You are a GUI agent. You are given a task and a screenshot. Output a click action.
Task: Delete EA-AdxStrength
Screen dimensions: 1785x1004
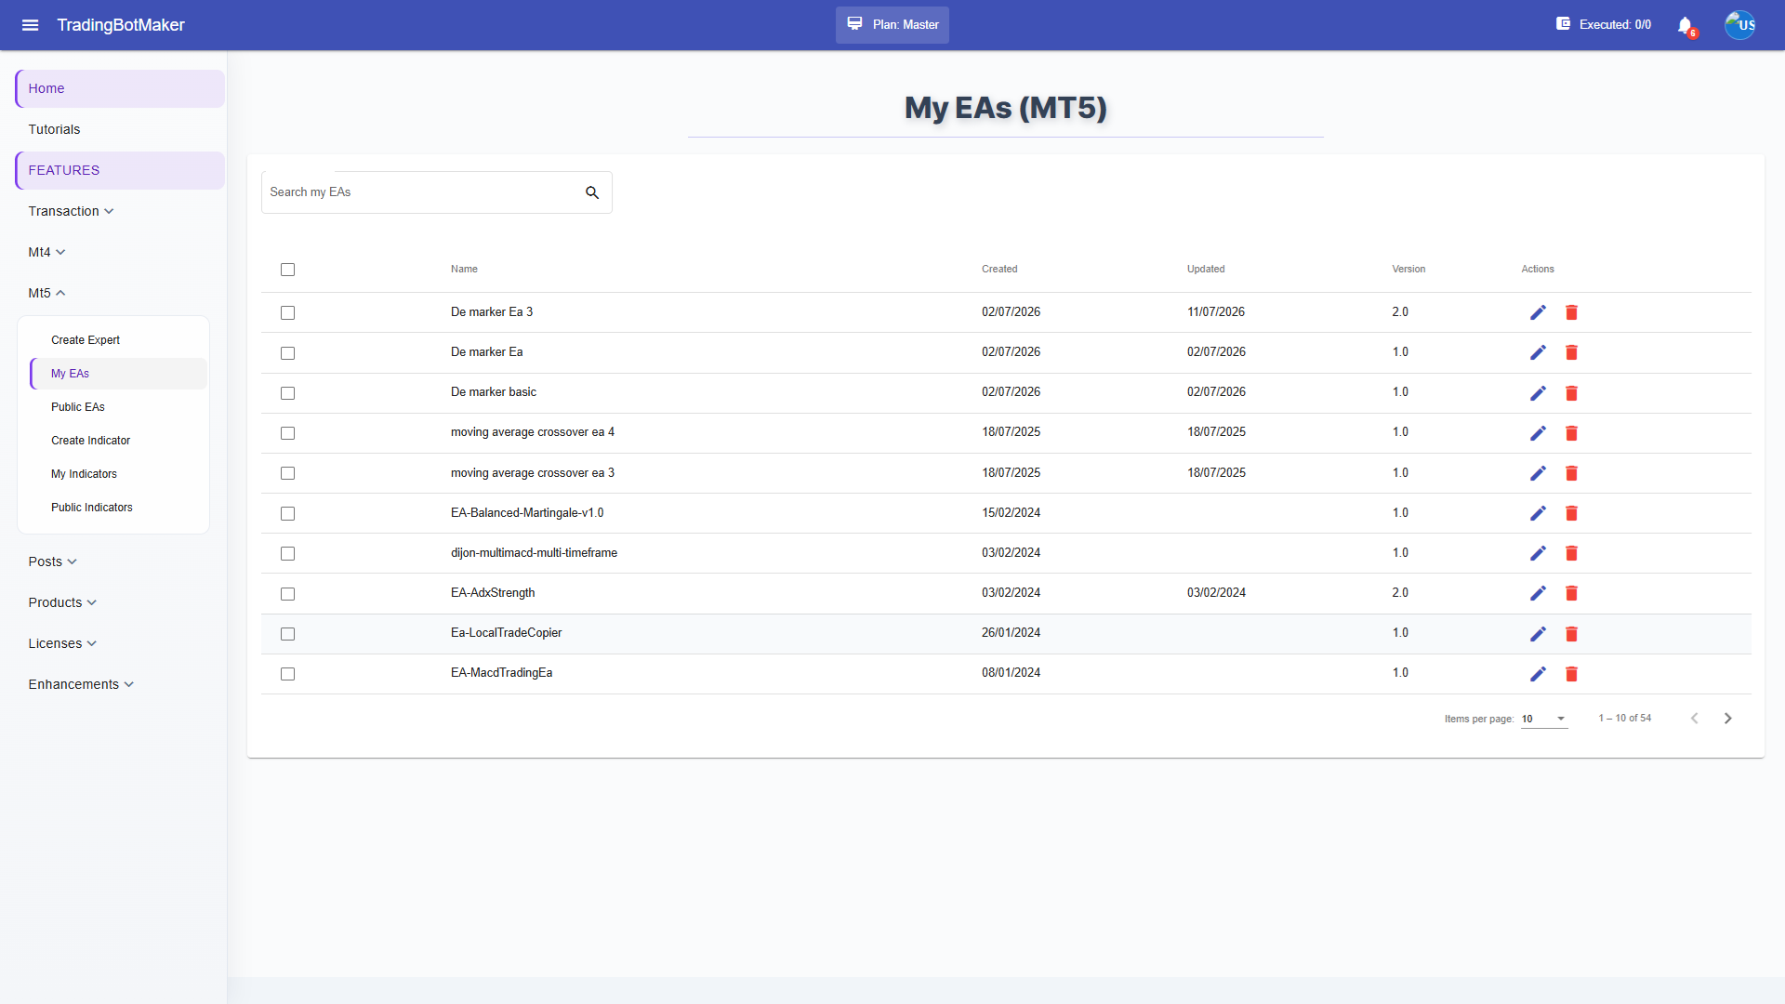(1571, 593)
